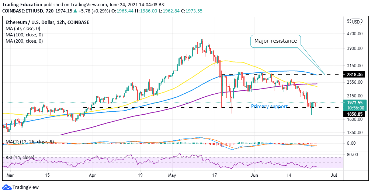The image size is (371, 194).
Task: Click the Jun date on time axis
Action: point(254,175)
